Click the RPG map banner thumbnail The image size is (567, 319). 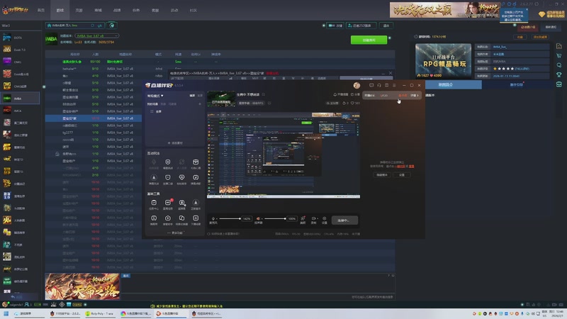(444, 61)
